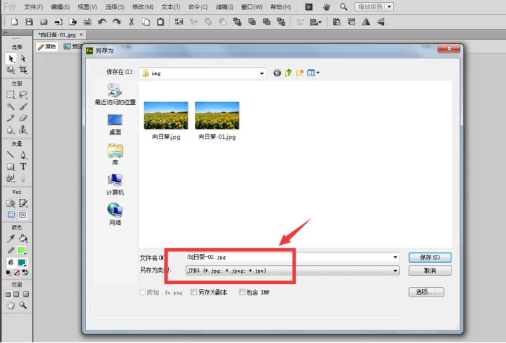This screenshot has height=343, width=506.
Task: Click the New document toolbar icon
Action: 15,22
